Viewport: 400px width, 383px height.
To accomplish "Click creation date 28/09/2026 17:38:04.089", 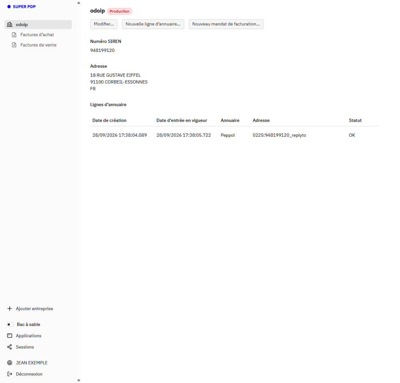I will pyautogui.click(x=120, y=135).
